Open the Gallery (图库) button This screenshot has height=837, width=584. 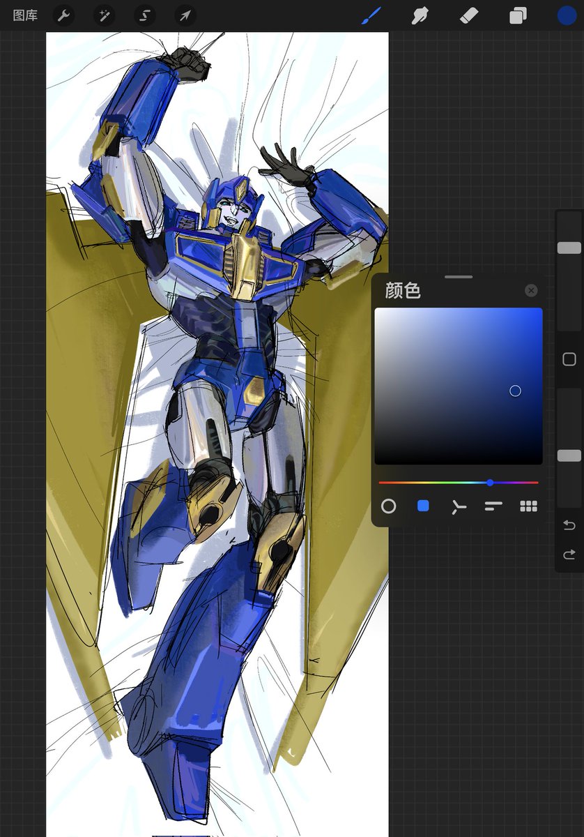[x=25, y=15]
